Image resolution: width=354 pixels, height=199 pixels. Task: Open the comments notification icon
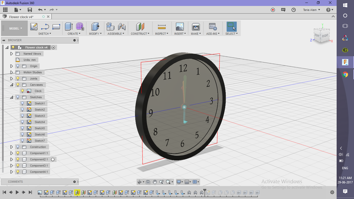point(283,10)
